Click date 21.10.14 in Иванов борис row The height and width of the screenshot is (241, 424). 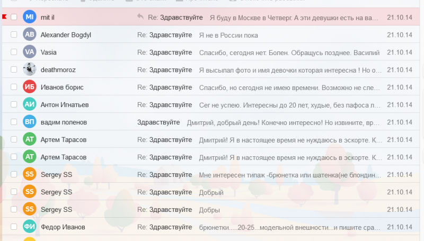click(400, 87)
